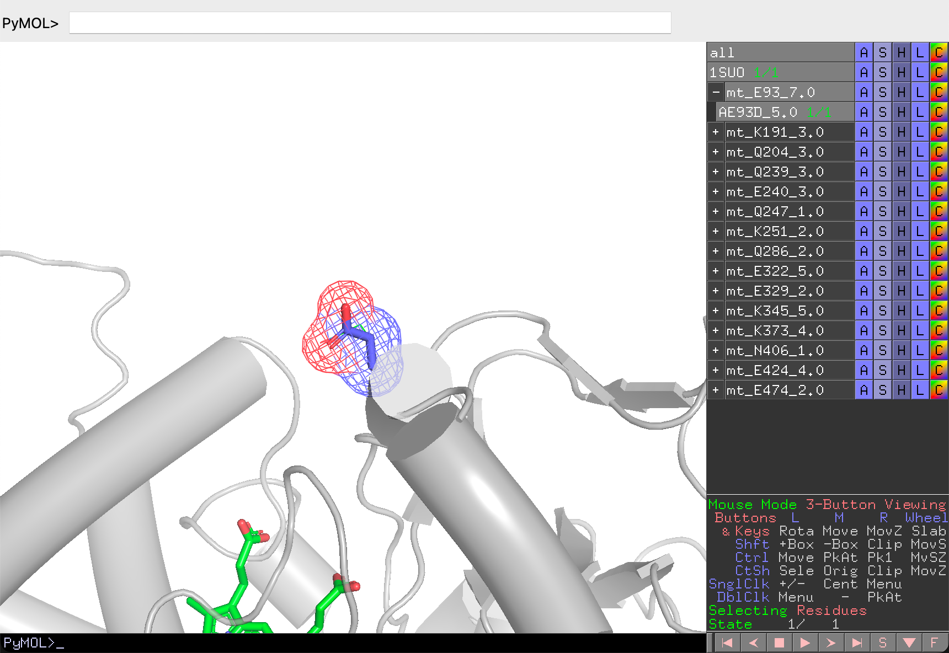Image resolution: width=949 pixels, height=653 pixels.
Task: Toggle visibility of AE93D_5.0 object
Action: 785,112
